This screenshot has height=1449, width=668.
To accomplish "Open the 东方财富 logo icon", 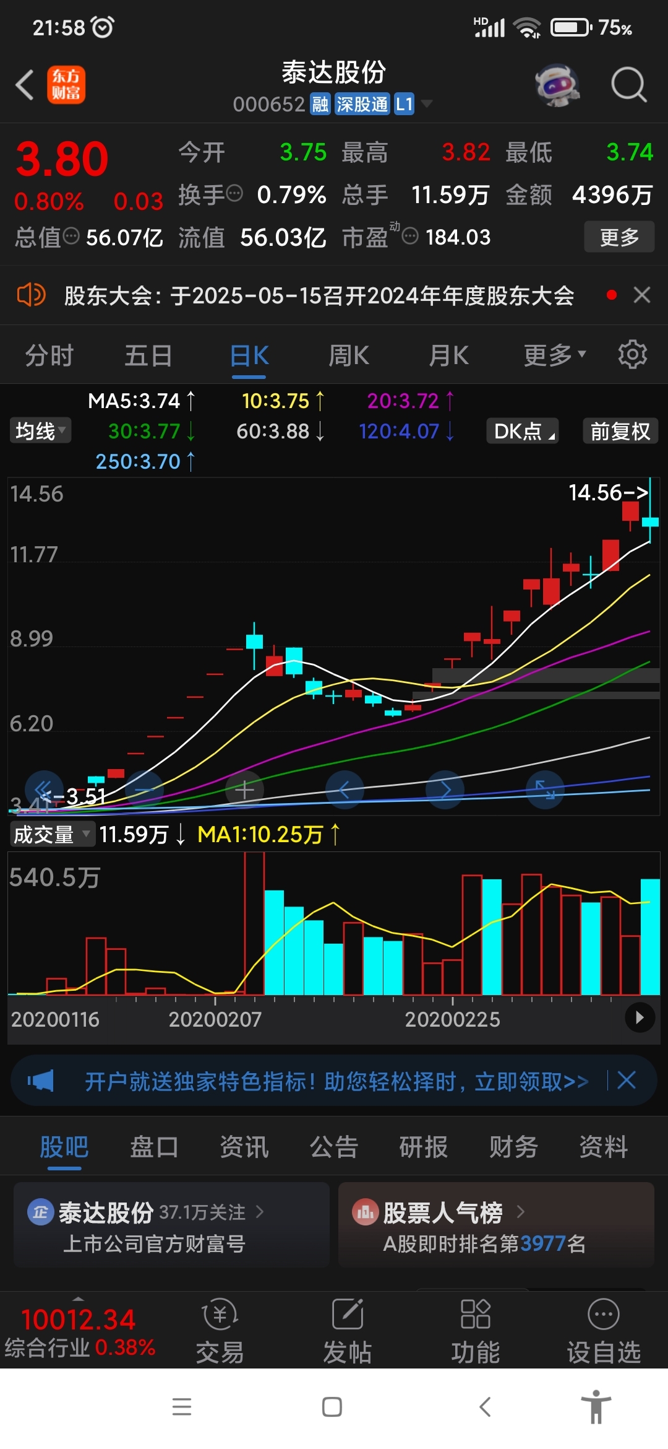I will click(x=66, y=85).
